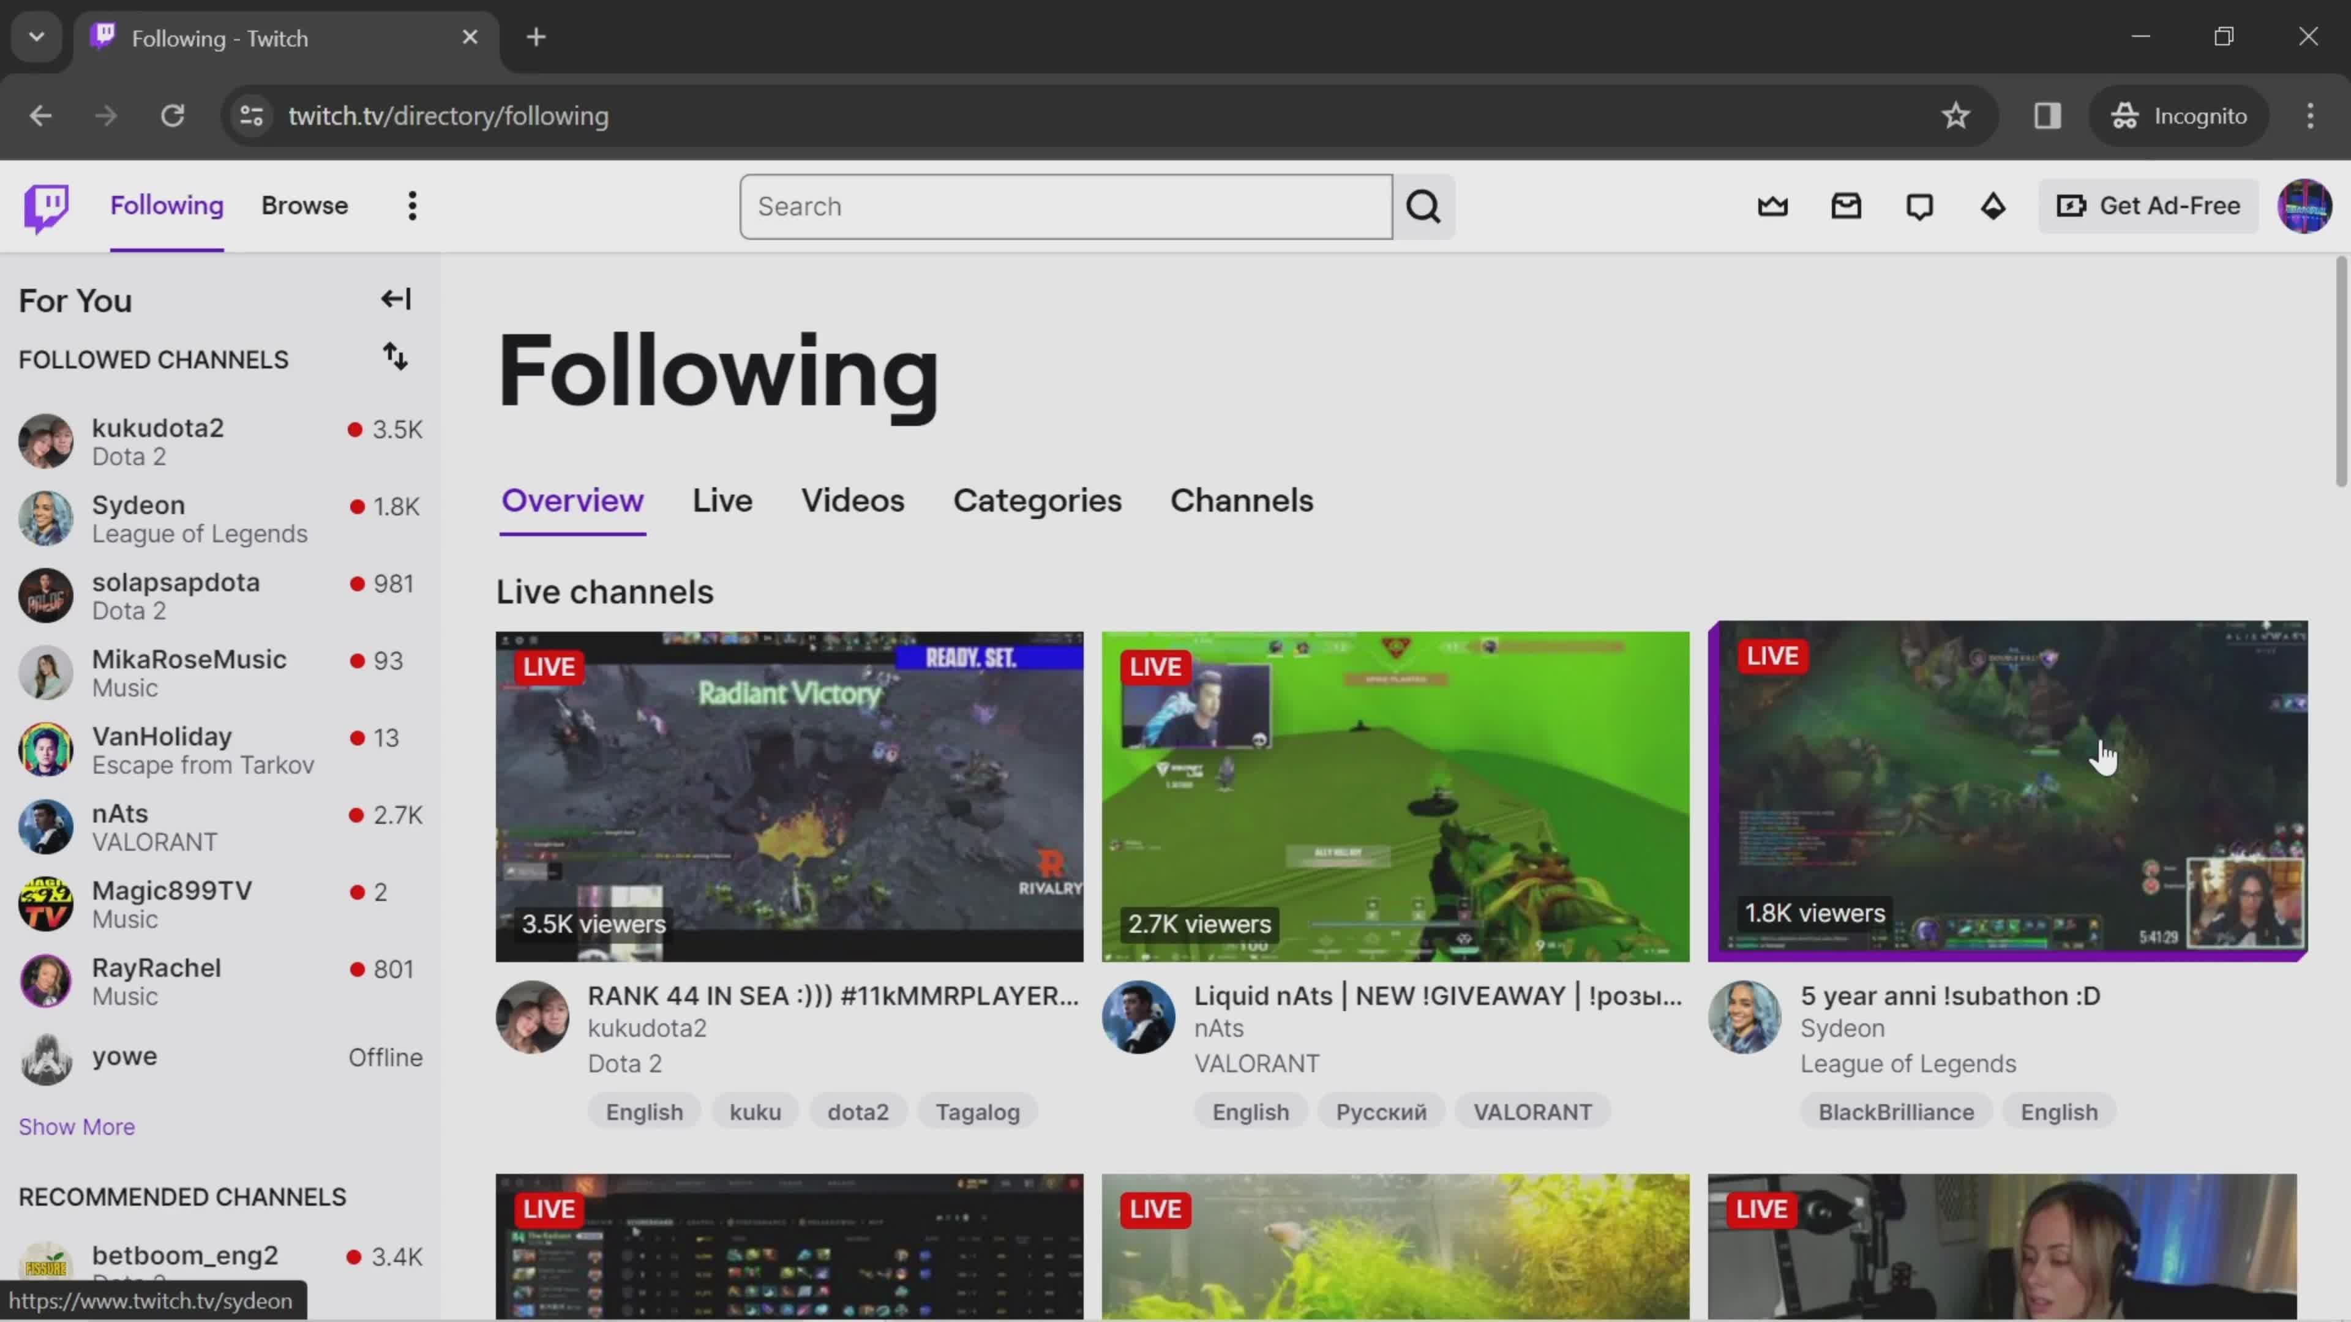
Task: Click the Browse navigation menu item
Action: [x=305, y=205]
